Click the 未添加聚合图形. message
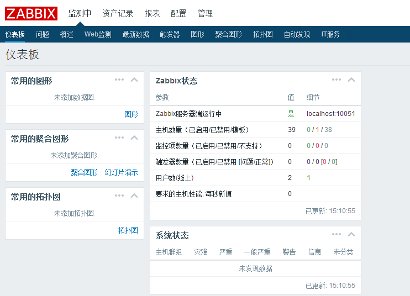 coord(75,155)
